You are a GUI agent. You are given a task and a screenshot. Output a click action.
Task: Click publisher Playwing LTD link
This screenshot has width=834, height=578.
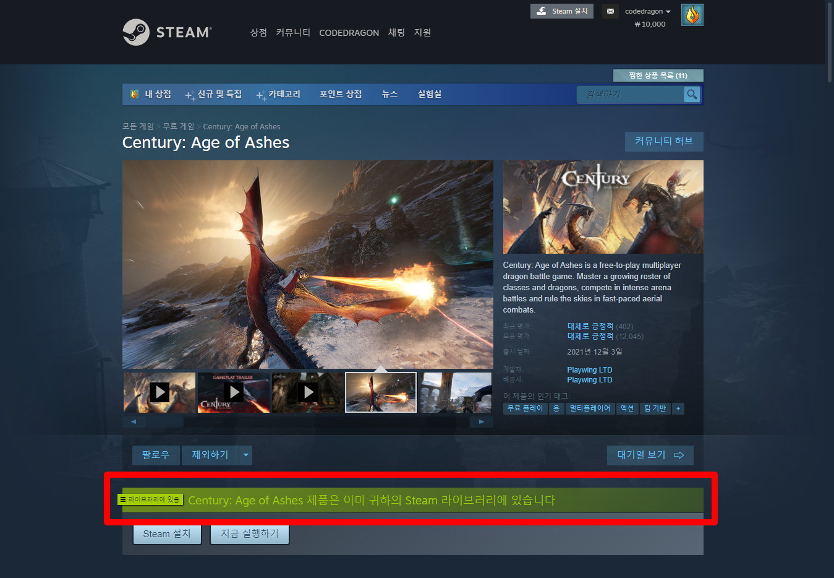(590, 380)
